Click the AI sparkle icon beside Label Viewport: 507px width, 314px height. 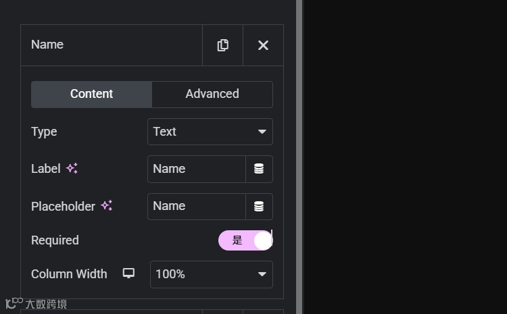point(72,169)
